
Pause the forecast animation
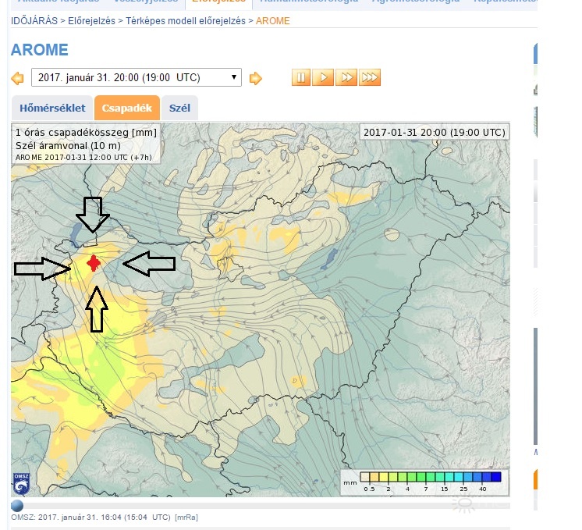point(301,77)
